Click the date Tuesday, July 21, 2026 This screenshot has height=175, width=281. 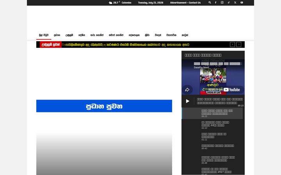tap(151, 3)
